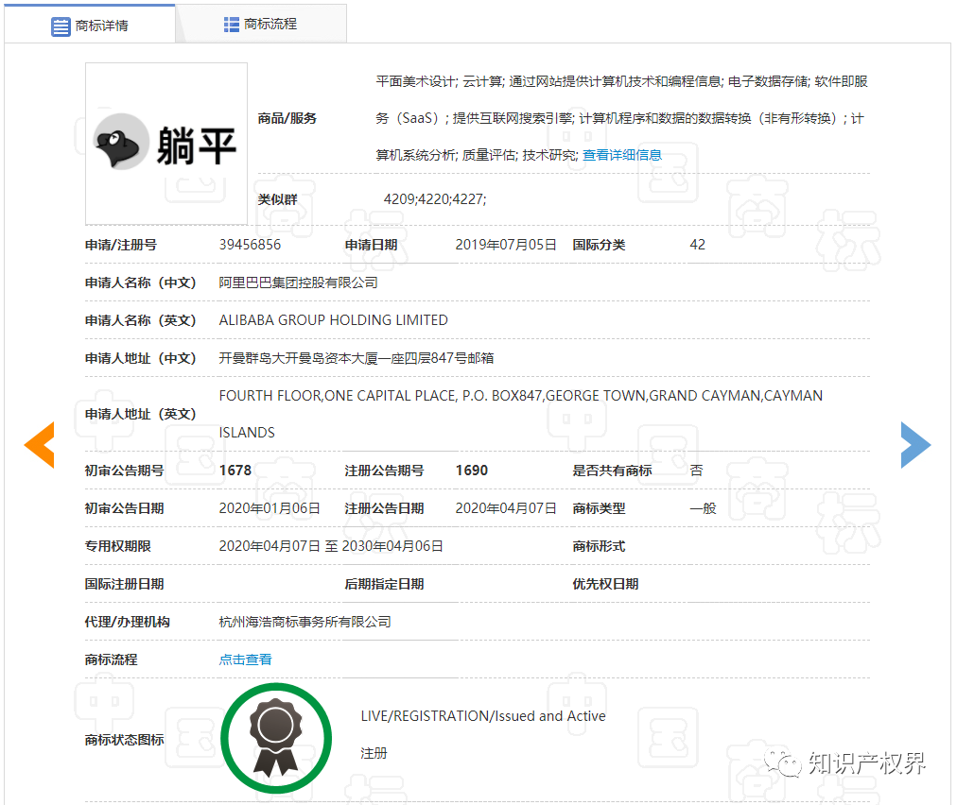Switch to the 商标详情 tab

coord(90,25)
